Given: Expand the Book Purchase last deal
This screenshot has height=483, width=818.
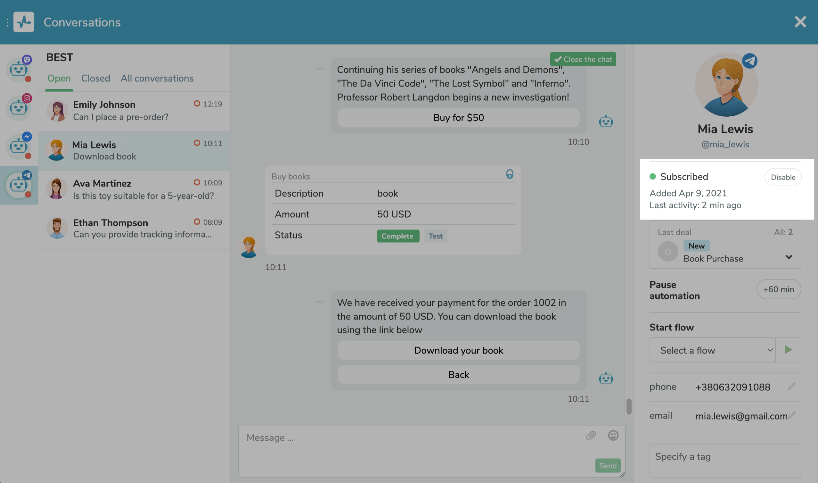Looking at the screenshot, I should (789, 257).
